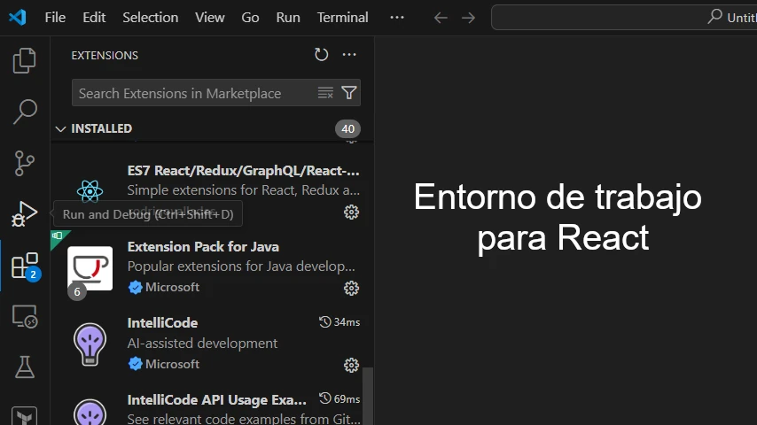This screenshot has height=425, width=757.
Task: Click Microsoft publisher under Extension Pack for Java
Action: 172,287
